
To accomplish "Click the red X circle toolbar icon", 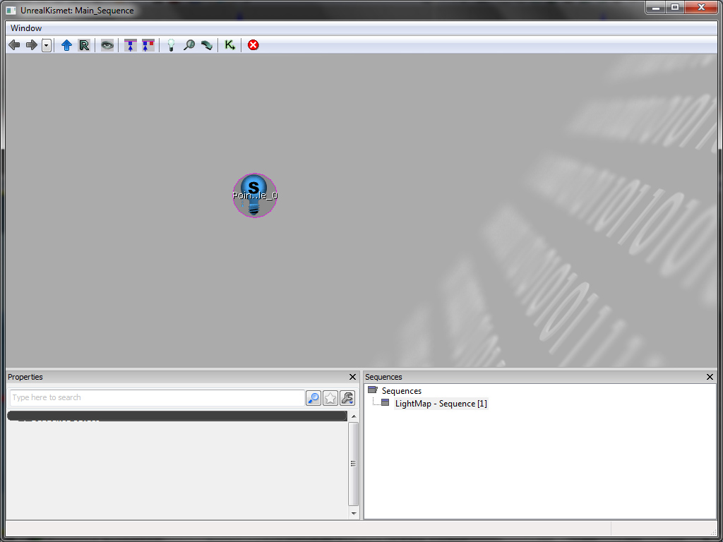I will tap(253, 45).
